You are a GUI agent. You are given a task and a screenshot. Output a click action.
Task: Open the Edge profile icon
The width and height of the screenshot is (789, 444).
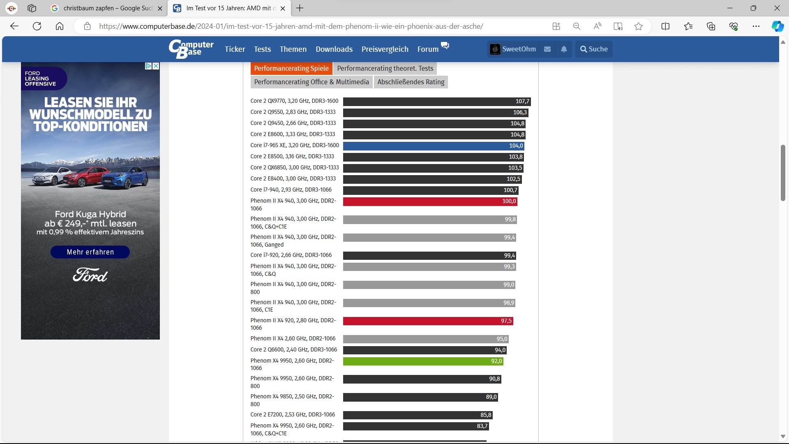click(x=12, y=8)
